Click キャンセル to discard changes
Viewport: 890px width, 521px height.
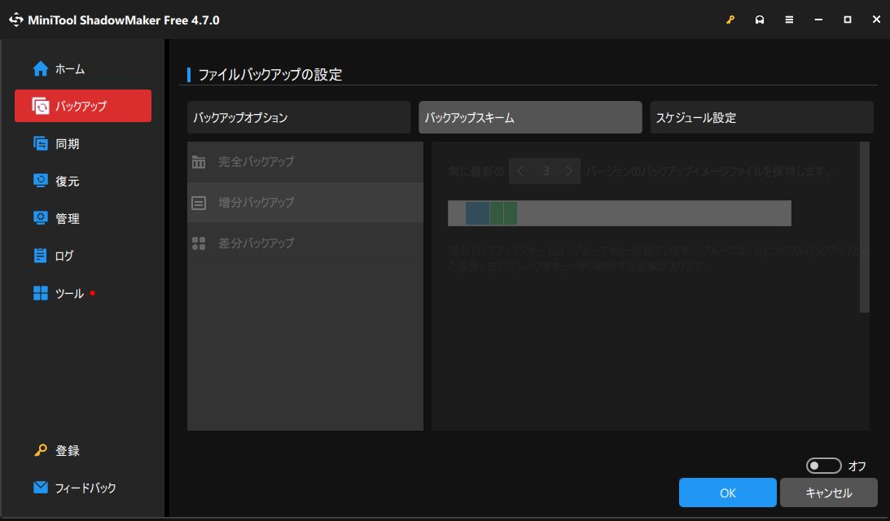(x=829, y=493)
